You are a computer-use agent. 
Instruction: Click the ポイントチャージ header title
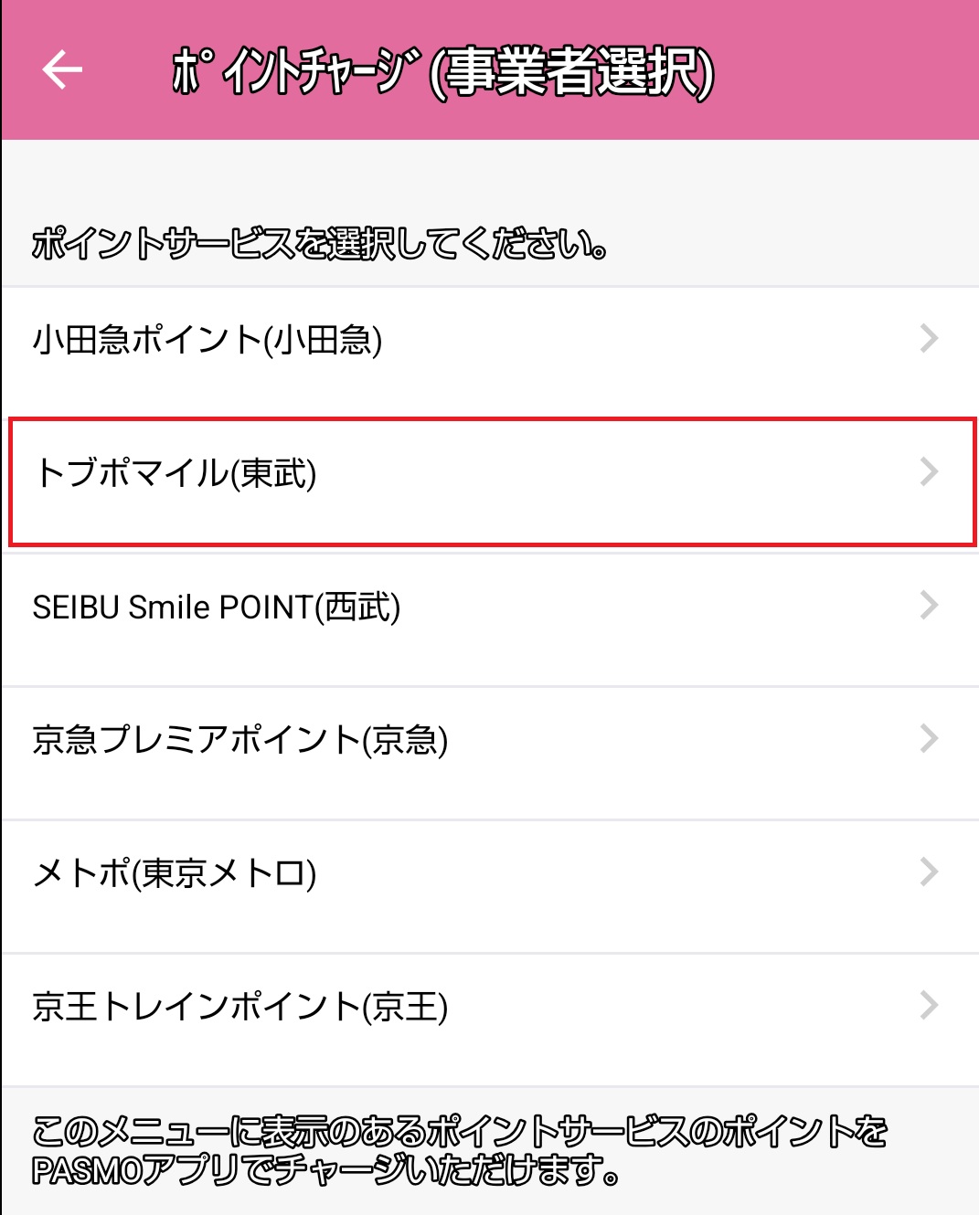coord(297,72)
